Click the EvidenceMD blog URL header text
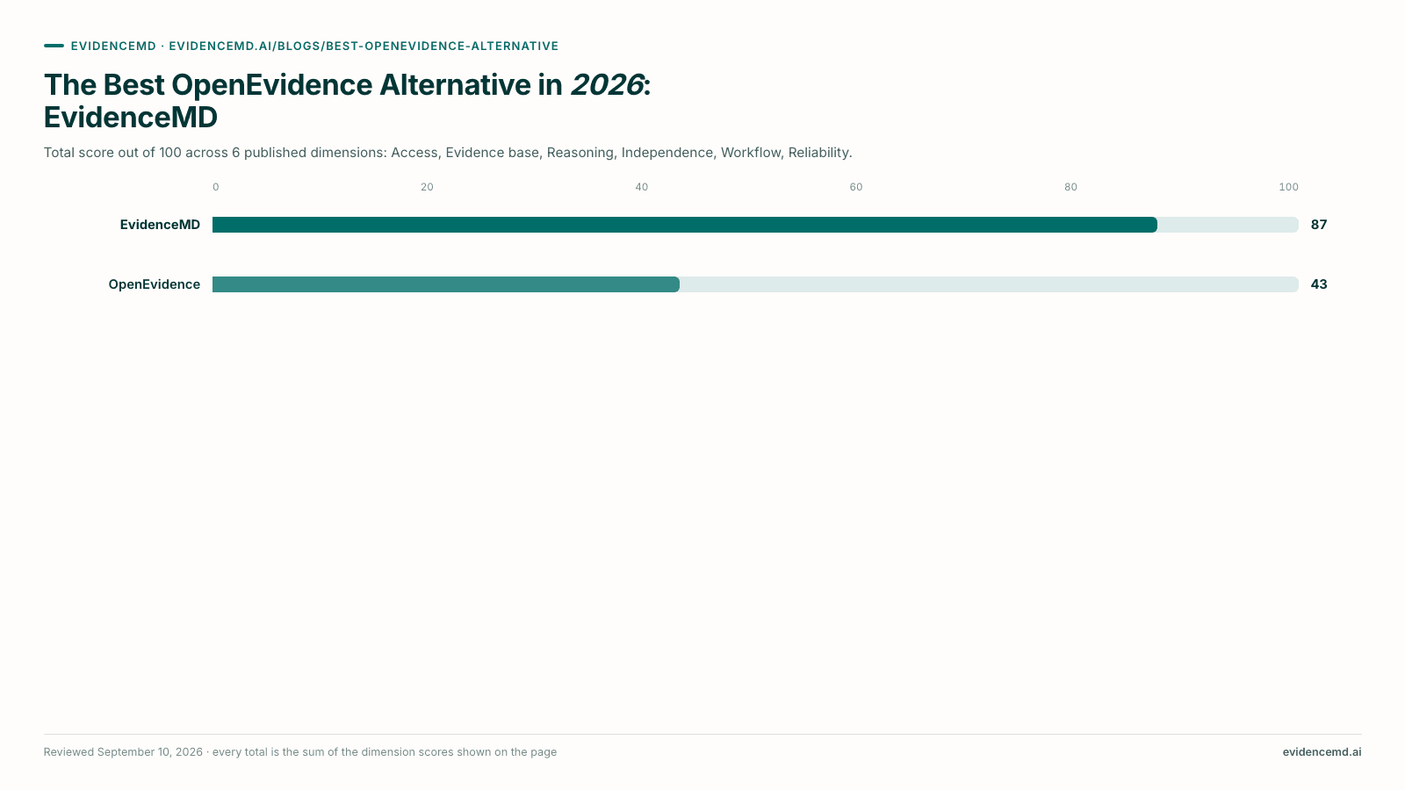 314,46
